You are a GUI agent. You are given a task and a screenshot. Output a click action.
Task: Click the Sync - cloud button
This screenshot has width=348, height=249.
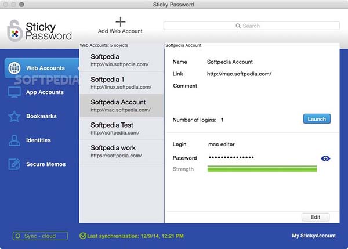tap(40, 236)
